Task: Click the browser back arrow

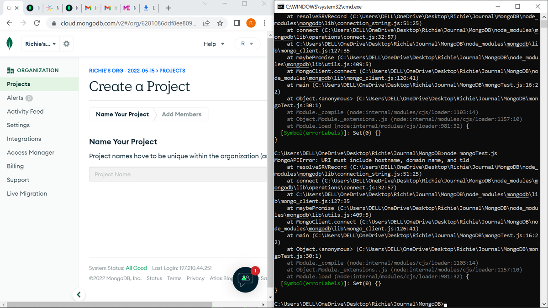Action: [x=10, y=23]
